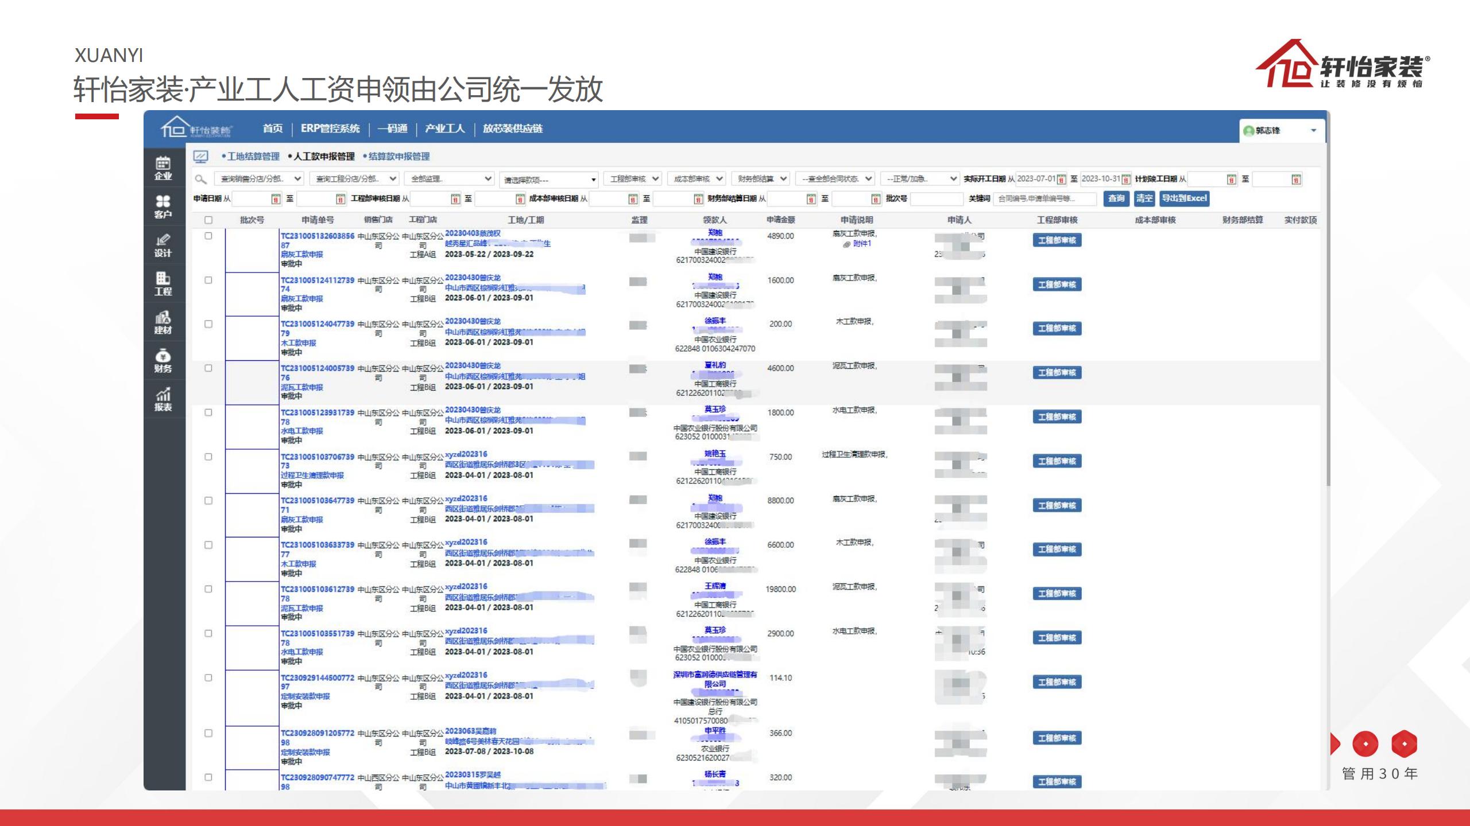Check the row for TC230929144500772

coord(208,677)
